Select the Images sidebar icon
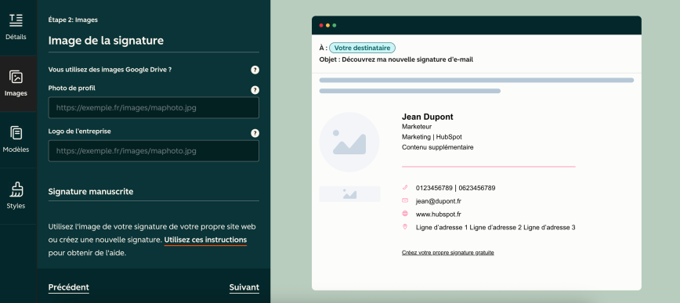 click(x=16, y=78)
